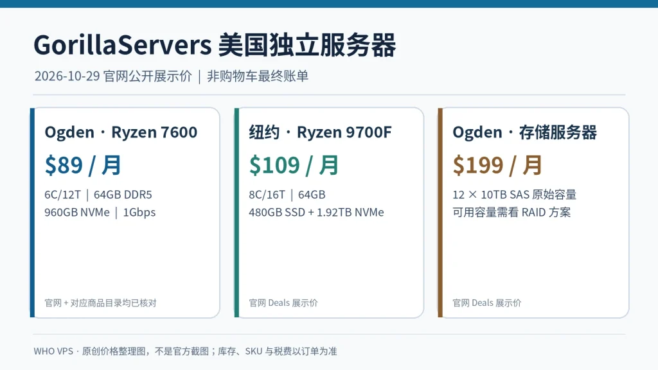Click the $109 / 月 price

(293, 165)
